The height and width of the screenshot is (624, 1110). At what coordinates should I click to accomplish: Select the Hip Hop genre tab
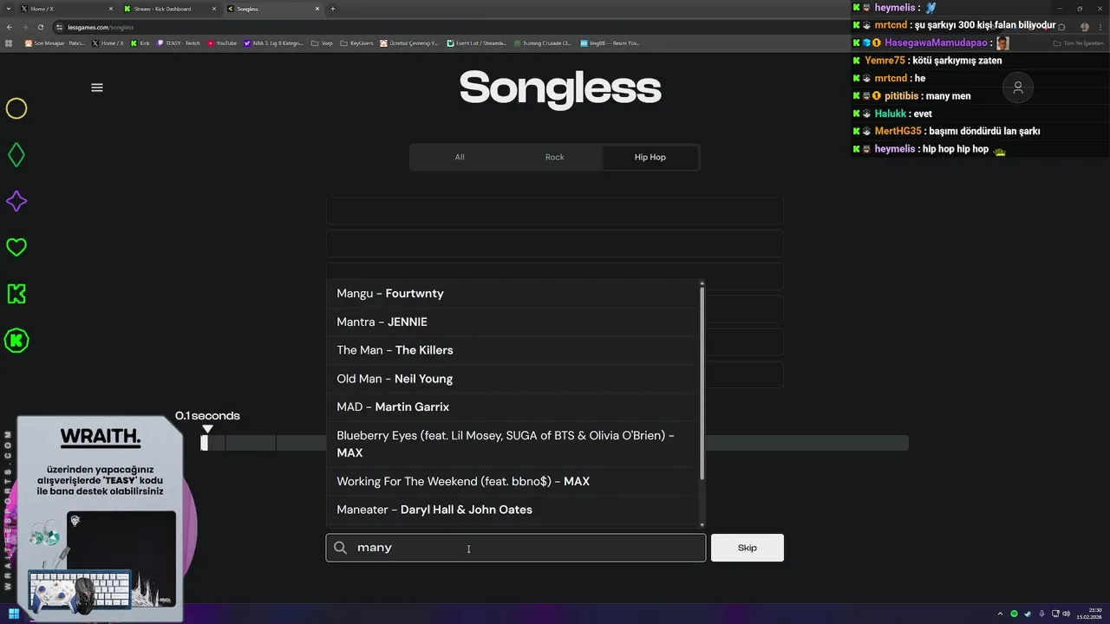650,157
